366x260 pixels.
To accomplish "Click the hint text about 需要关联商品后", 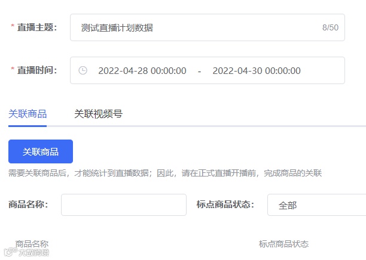I will [165, 173].
